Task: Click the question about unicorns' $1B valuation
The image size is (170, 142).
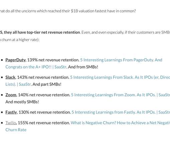Action: click(68, 11)
